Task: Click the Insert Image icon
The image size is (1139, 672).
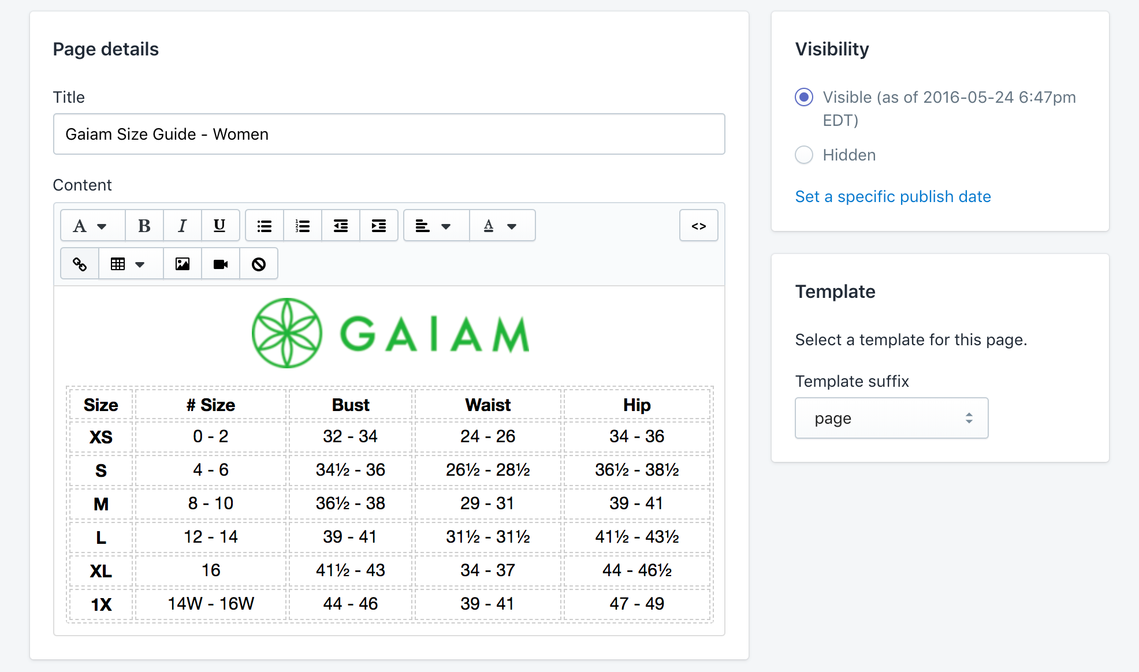Action: pyautogui.click(x=182, y=264)
